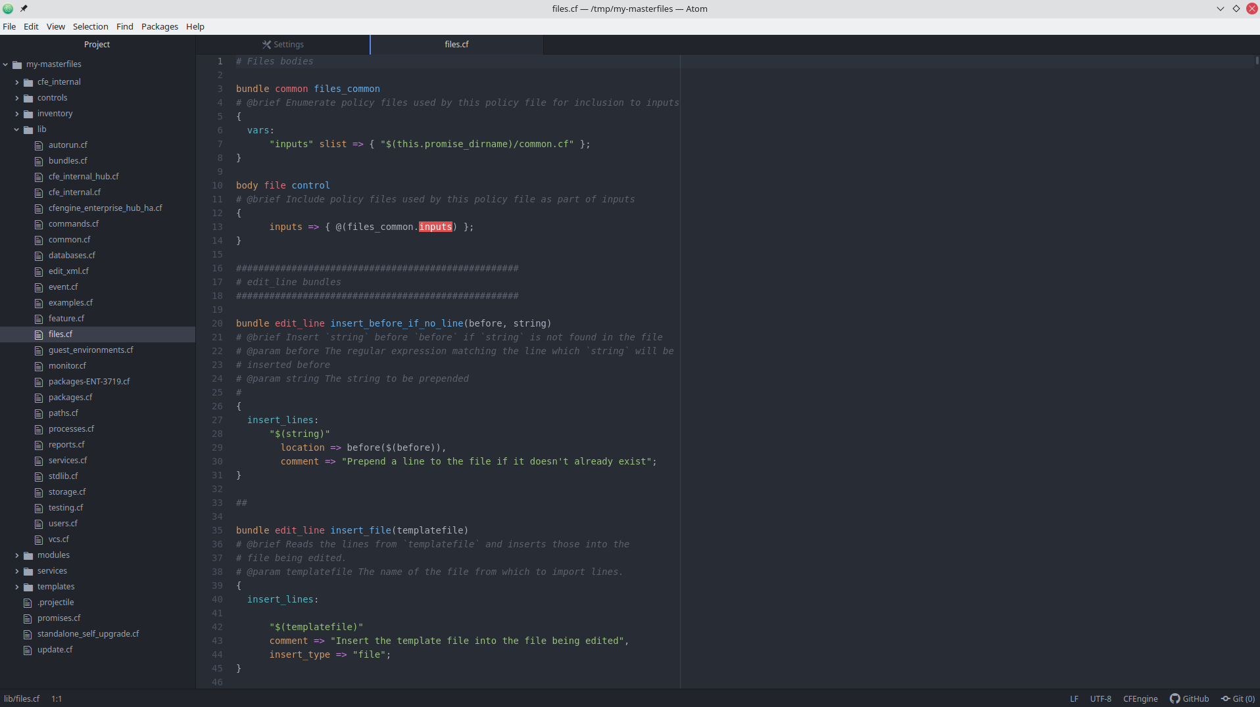Expand the inventory folder
Viewport: 1260px width, 707px height.
click(x=16, y=114)
